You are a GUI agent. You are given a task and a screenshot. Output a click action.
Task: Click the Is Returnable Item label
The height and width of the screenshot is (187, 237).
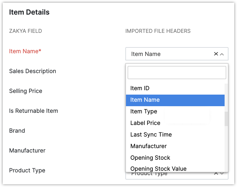34,111
